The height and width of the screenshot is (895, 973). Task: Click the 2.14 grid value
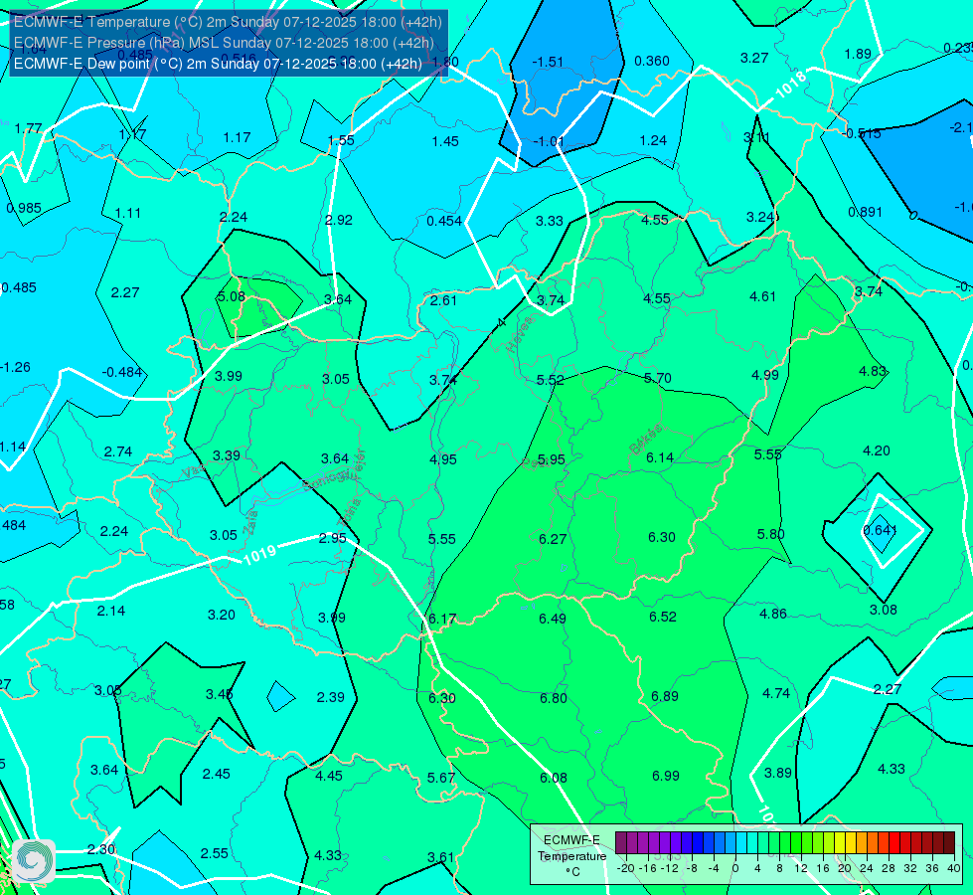pos(111,612)
